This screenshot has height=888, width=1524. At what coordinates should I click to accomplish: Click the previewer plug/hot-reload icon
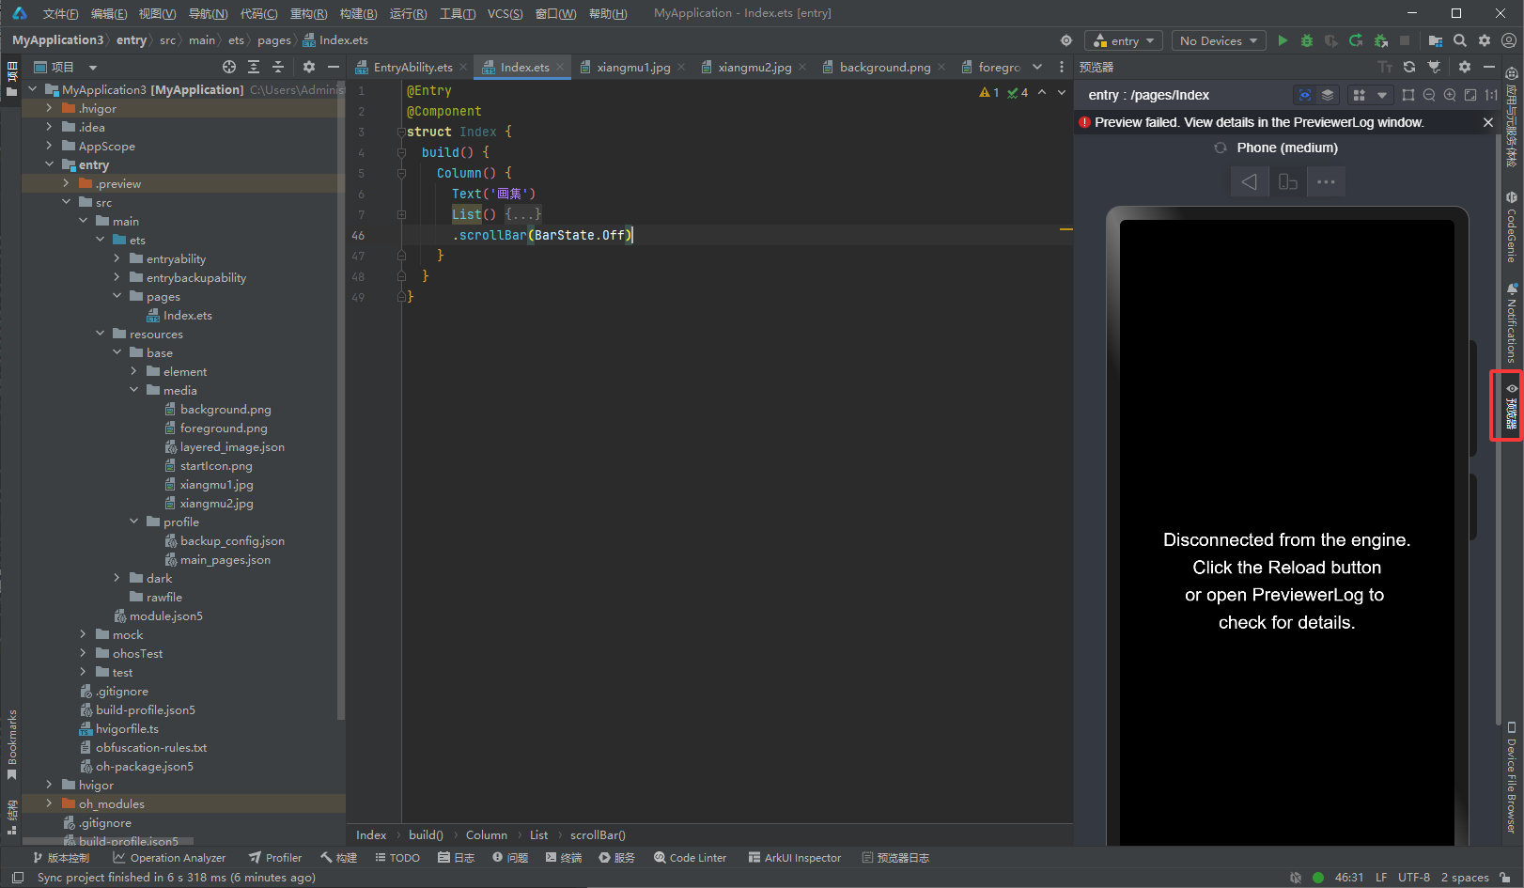(1434, 67)
